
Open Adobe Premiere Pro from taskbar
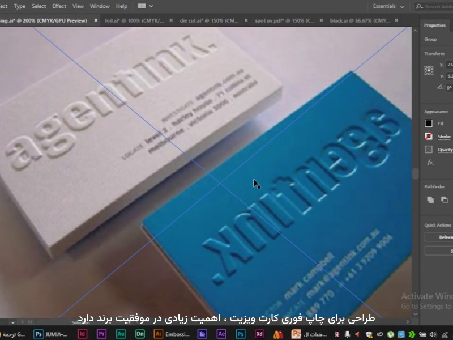[x=101, y=334]
